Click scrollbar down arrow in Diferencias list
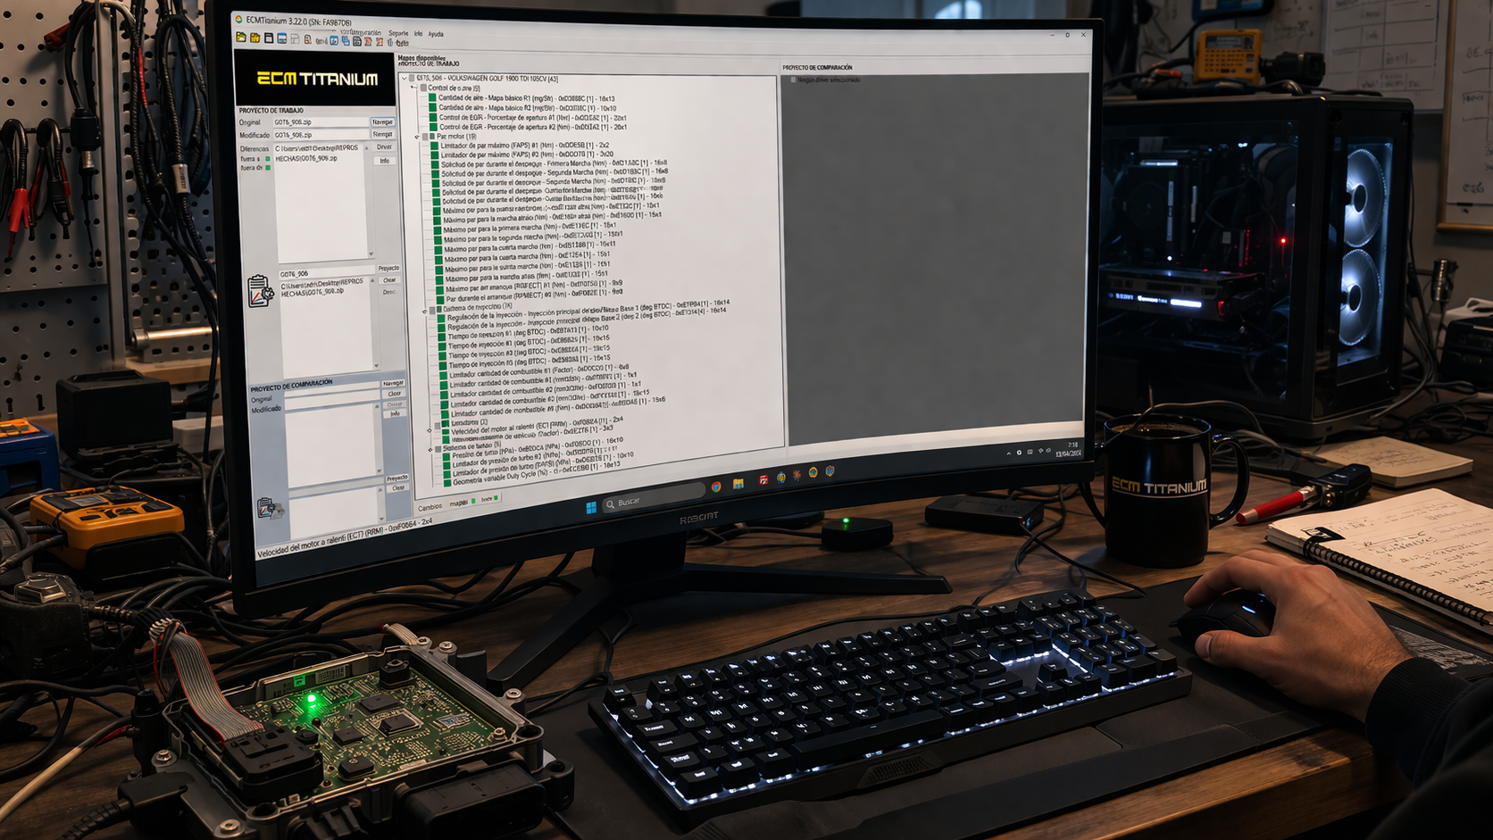This screenshot has height=840, width=1493. (371, 254)
